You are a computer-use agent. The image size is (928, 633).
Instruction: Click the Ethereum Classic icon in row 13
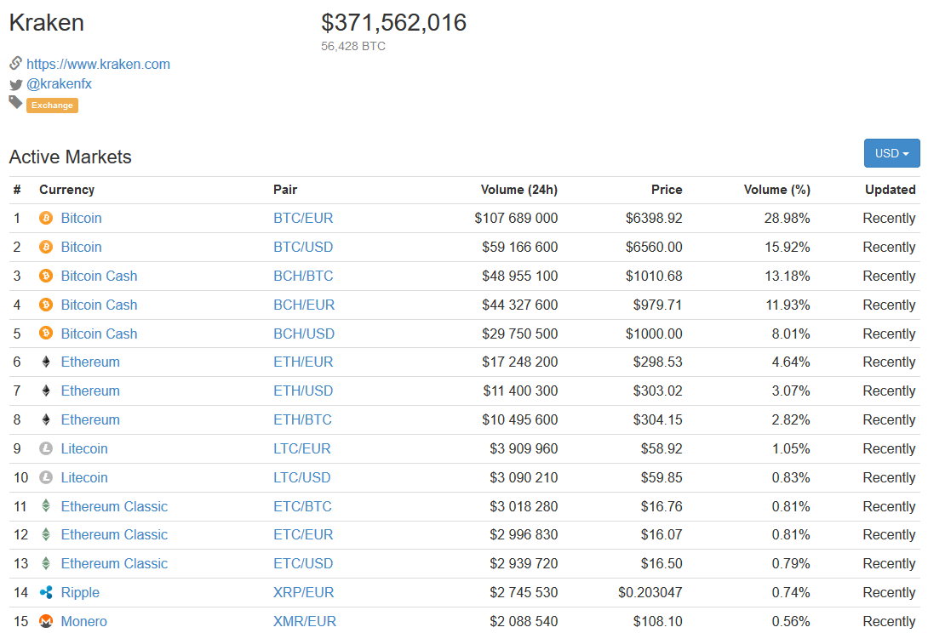point(46,563)
